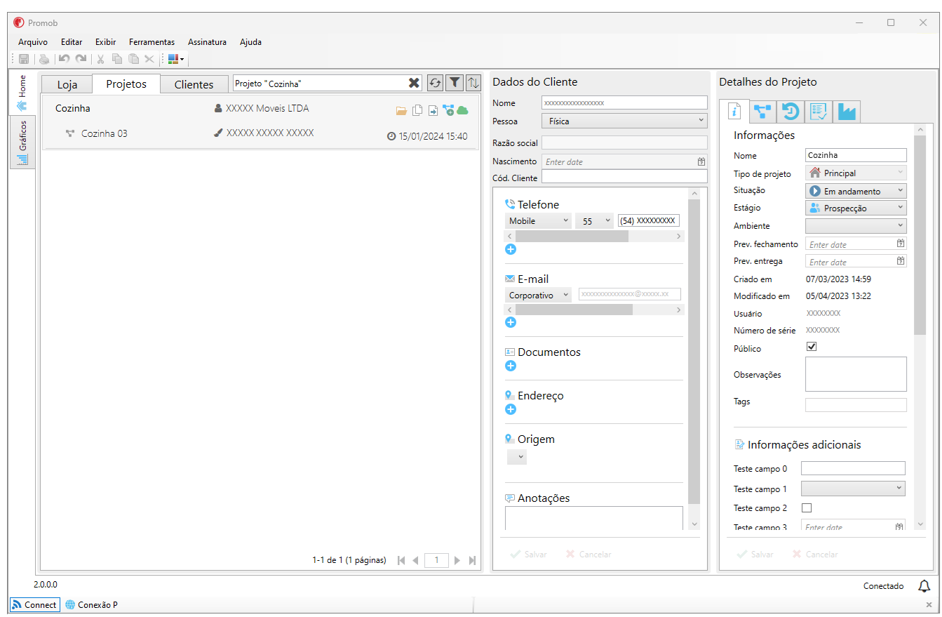Check the Teste campo 2 checkbox

point(807,507)
